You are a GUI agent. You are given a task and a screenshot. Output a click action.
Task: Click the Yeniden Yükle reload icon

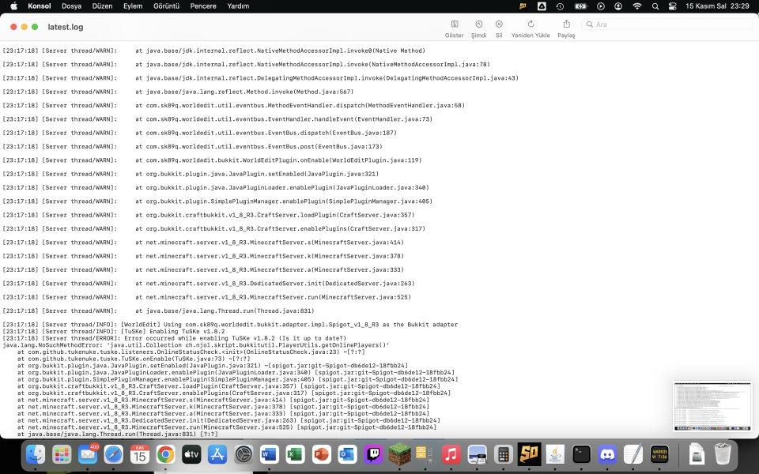click(531, 24)
